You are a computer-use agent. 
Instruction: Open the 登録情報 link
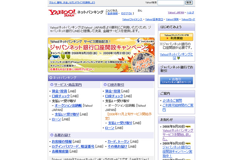pyautogui.click(x=112, y=14)
